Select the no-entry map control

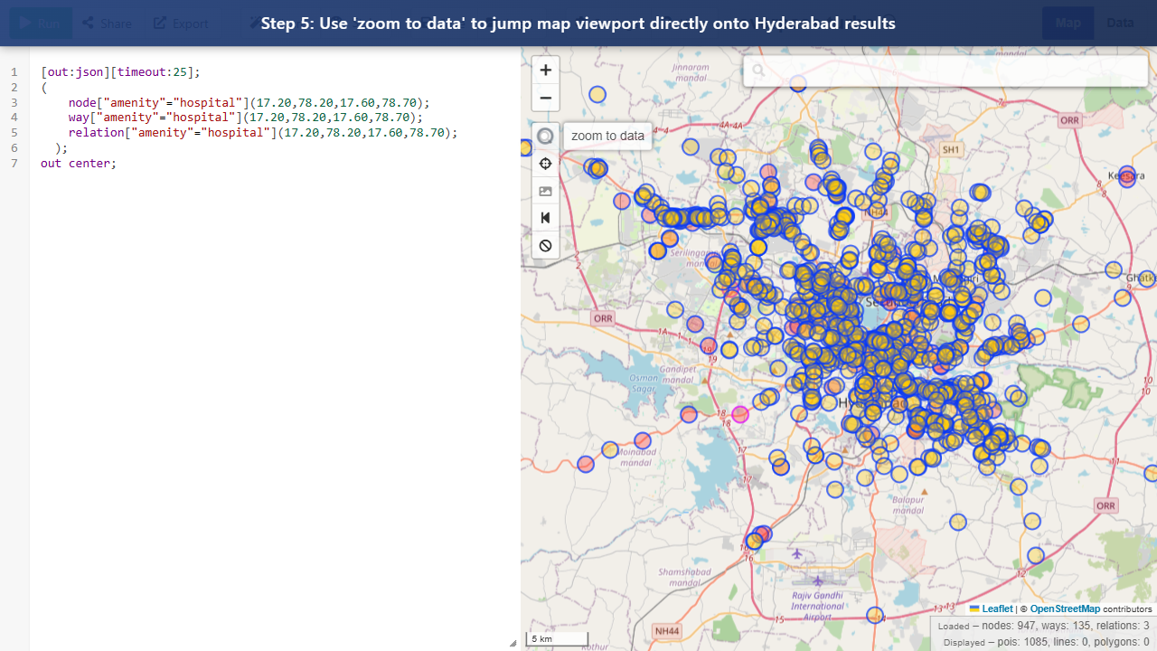545,245
